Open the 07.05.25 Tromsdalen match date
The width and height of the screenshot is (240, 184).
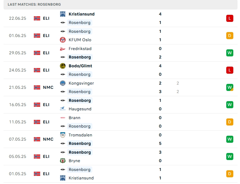(18, 139)
